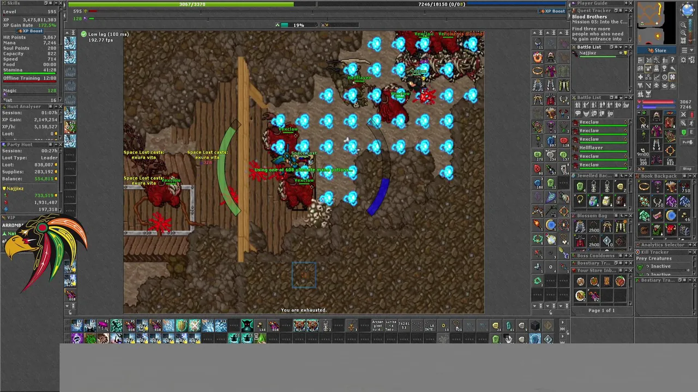This screenshot has width=698, height=392.
Task: Open the trophy icon in the widget grid
Action: 664,68
